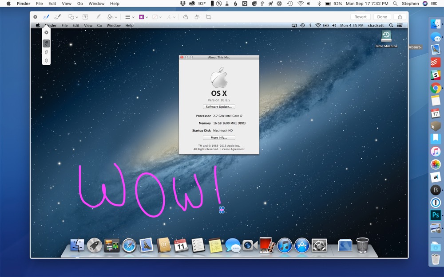Choose the swirl stroke style option
Image resolution: width=444 pixels, height=277 pixels.
coord(47,43)
